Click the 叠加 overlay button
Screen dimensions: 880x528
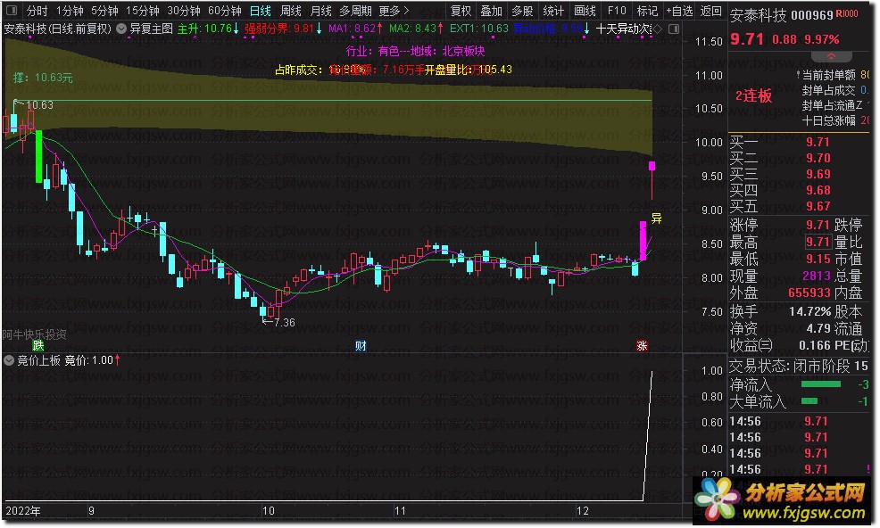pyautogui.click(x=492, y=11)
